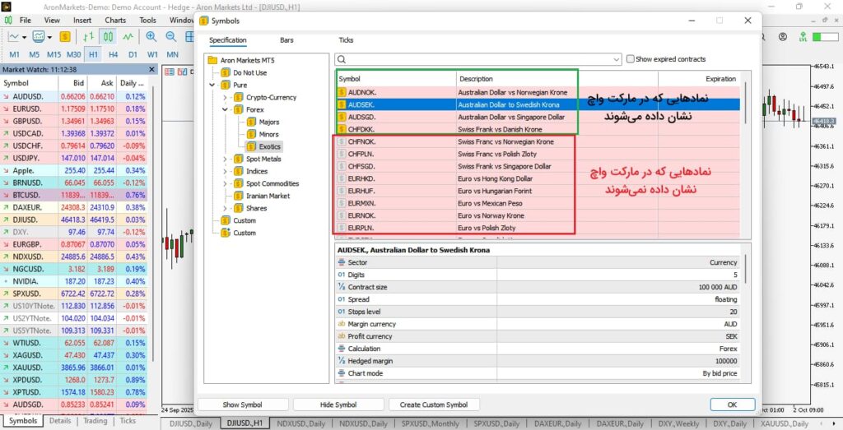The width and height of the screenshot is (843, 430).
Task: Enable Show expired contracts checkbox
Action: tap(631, 59)
